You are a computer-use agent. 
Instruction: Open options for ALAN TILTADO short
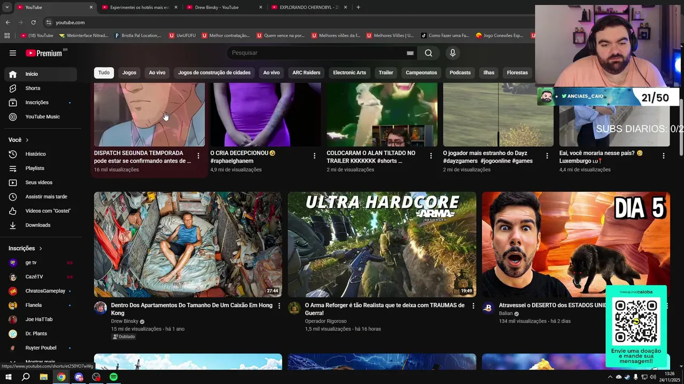[431, 156]
